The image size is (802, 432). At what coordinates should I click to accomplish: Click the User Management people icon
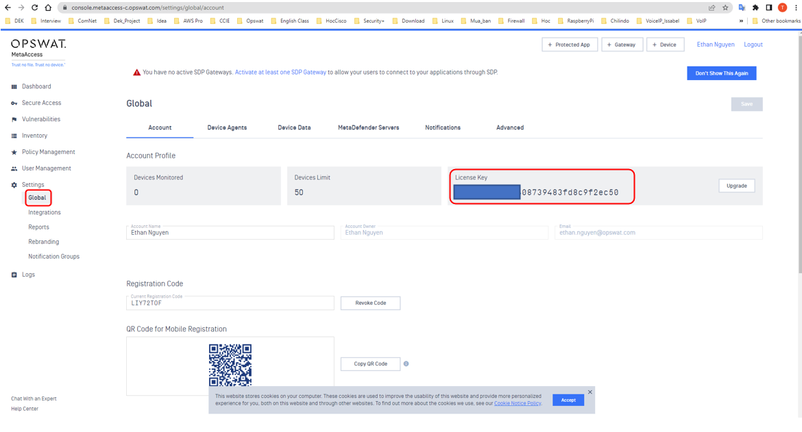pyautogui.click(x=14, y=168)
